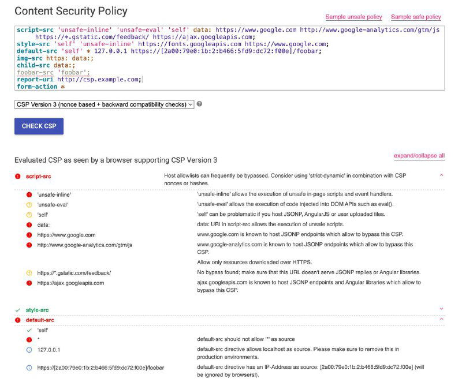This screenshot has width=462, height=382.
Task: Click the red error icon next to default-src
Action: coord(18,320)
